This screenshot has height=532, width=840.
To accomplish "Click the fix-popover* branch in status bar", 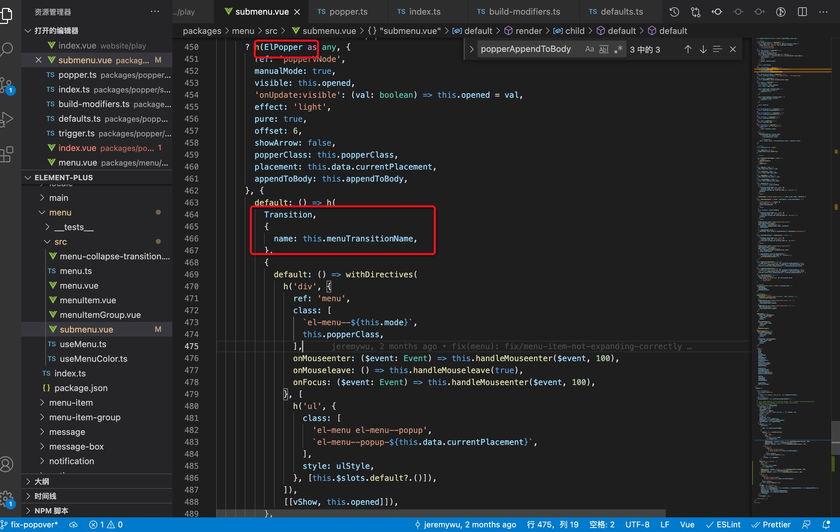I will tap(30, 525).
